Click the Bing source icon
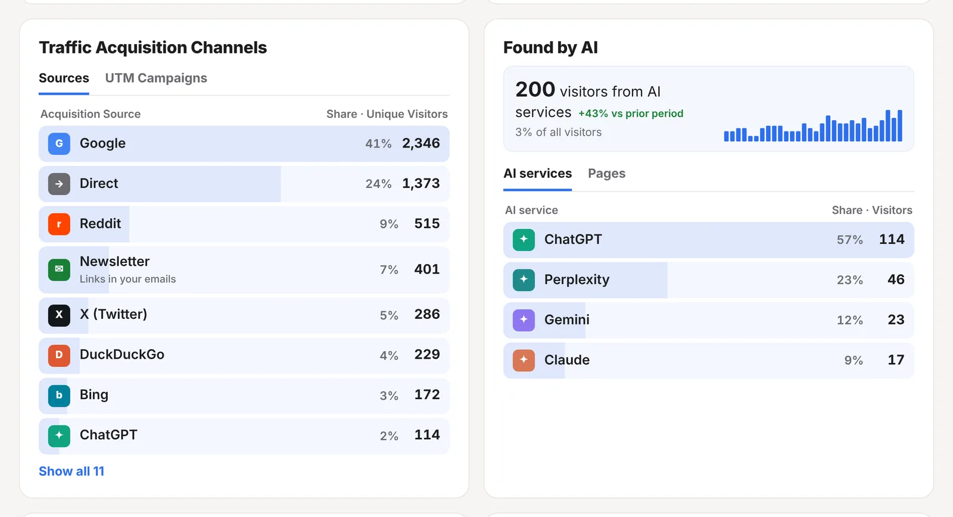Image resolution: width=953 pixels, height=517 pixels. coord(59,395)
